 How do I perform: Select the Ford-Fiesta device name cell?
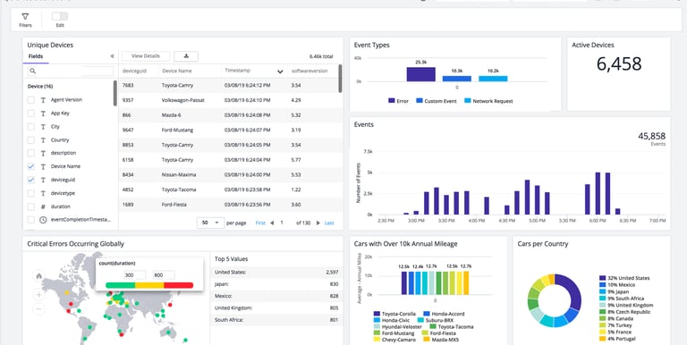coord(174,205)
